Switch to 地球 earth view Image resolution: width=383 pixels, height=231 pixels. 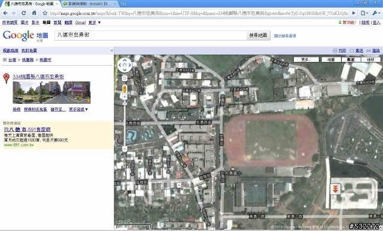click(x=370, y=60)
